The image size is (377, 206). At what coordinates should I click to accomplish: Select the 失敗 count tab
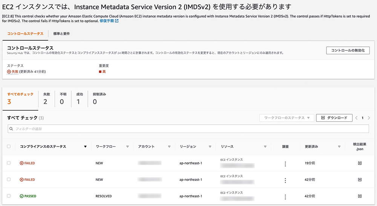pyautogui.click(x=47, y=98)
